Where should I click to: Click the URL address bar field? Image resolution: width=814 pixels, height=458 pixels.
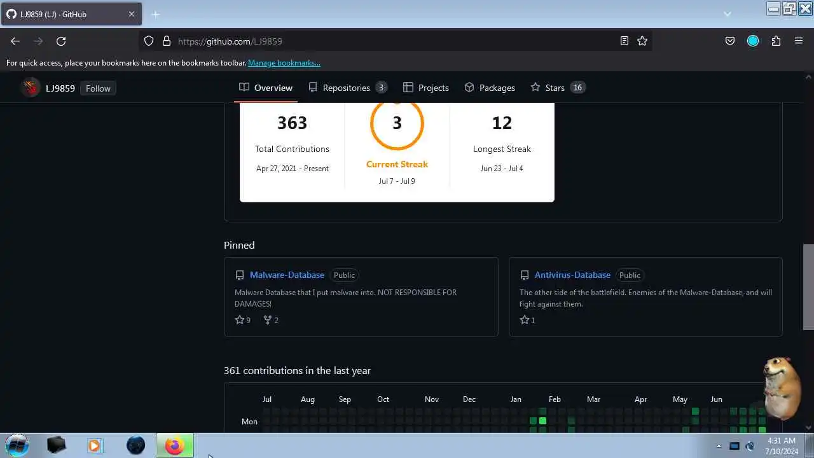[x=394, y=41]
